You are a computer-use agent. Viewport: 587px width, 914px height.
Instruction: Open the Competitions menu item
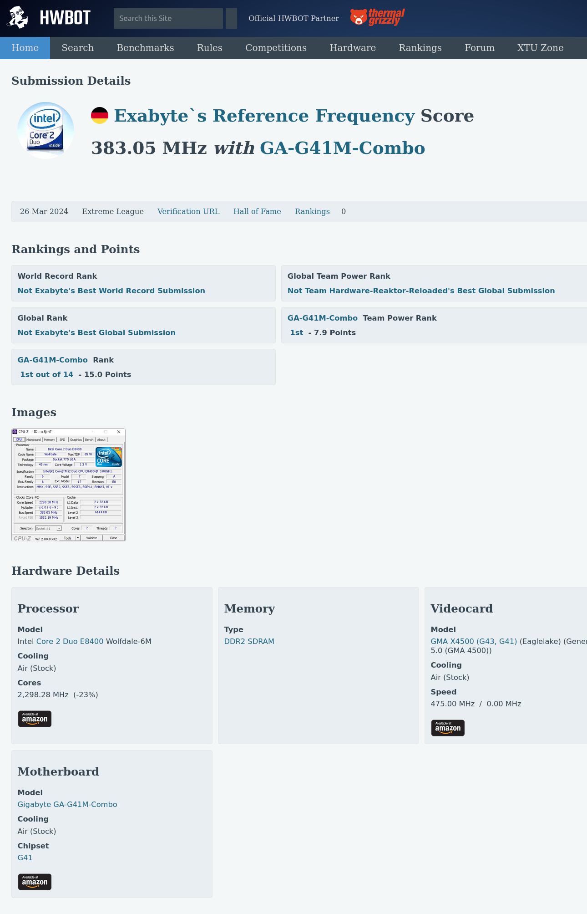pos(276,48)
